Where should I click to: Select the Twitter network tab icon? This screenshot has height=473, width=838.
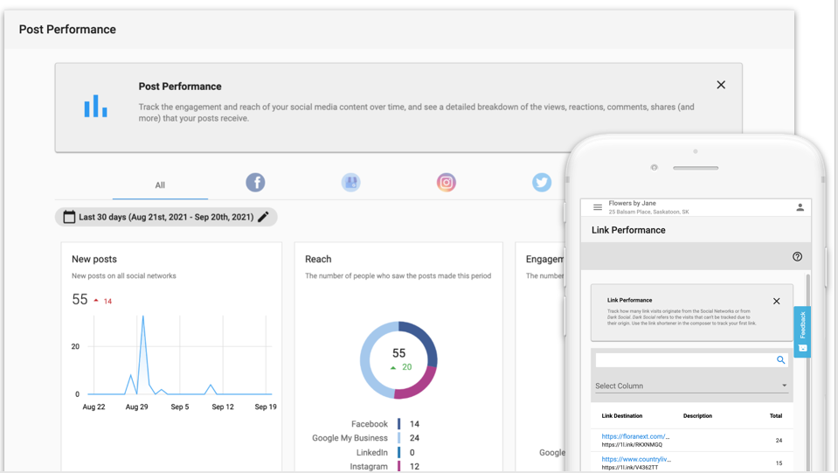(542, 182)
